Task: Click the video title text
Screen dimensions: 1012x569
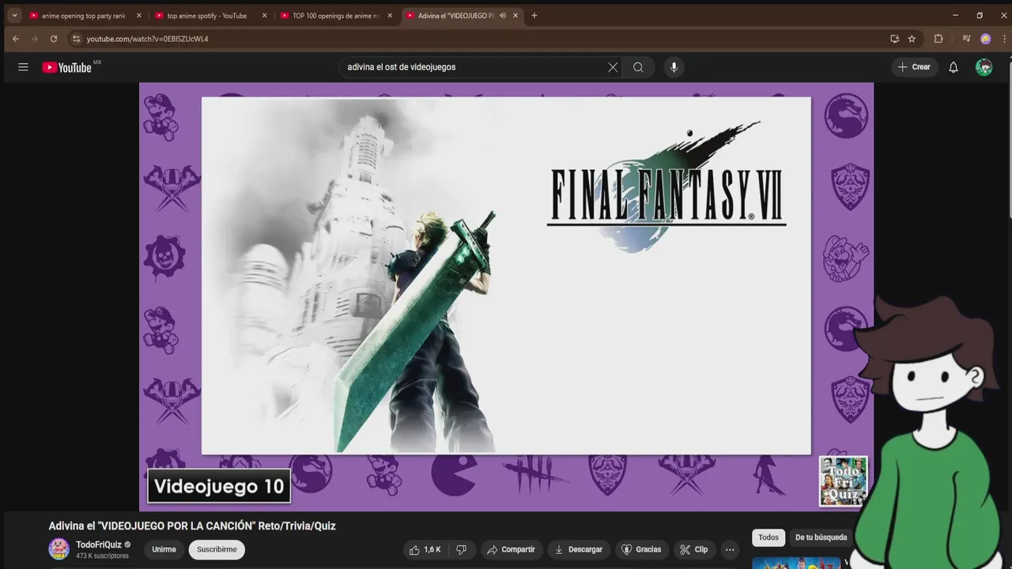Action: point(192,526)
